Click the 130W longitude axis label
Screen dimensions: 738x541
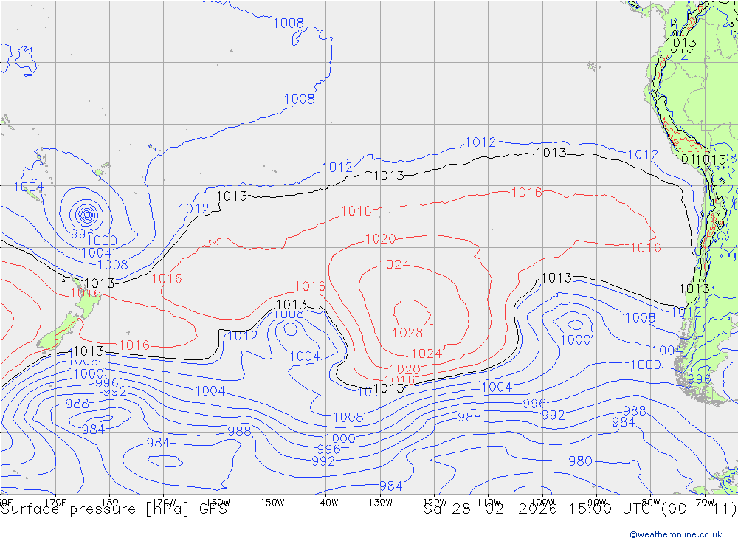click(x=380, y=503)
